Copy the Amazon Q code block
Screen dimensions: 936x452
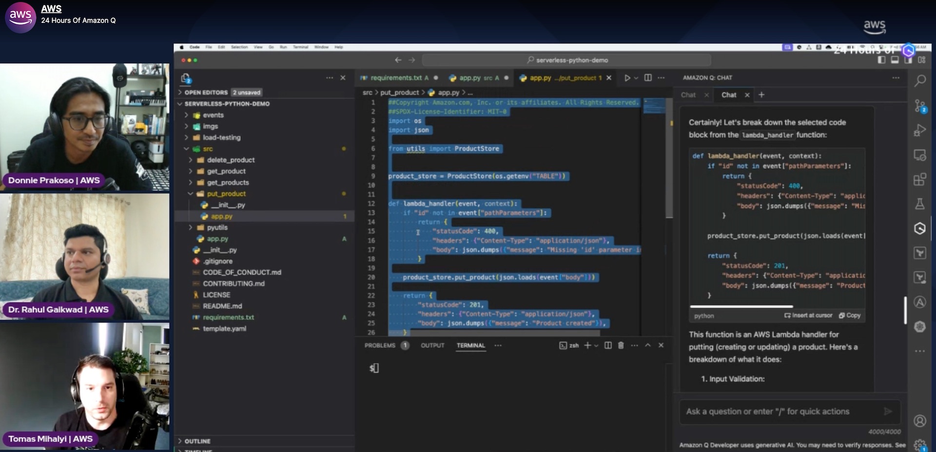pyautogui.click(x=850, y=316)
